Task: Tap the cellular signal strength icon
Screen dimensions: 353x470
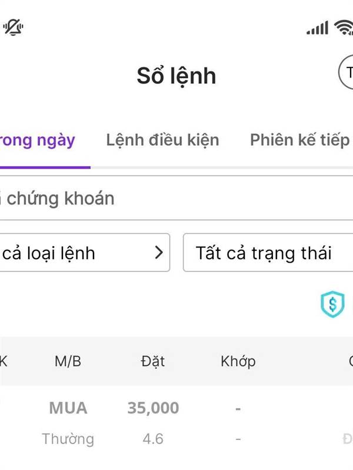Action: (317, 28)
